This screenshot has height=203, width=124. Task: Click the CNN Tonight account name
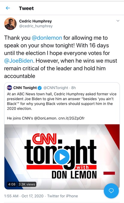25,88
